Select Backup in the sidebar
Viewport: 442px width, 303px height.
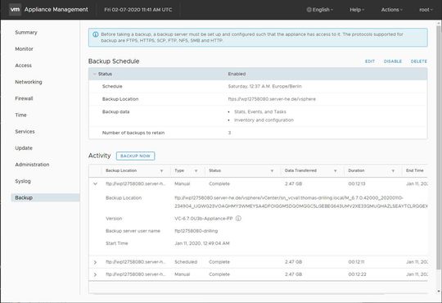[x=45, y=197]
